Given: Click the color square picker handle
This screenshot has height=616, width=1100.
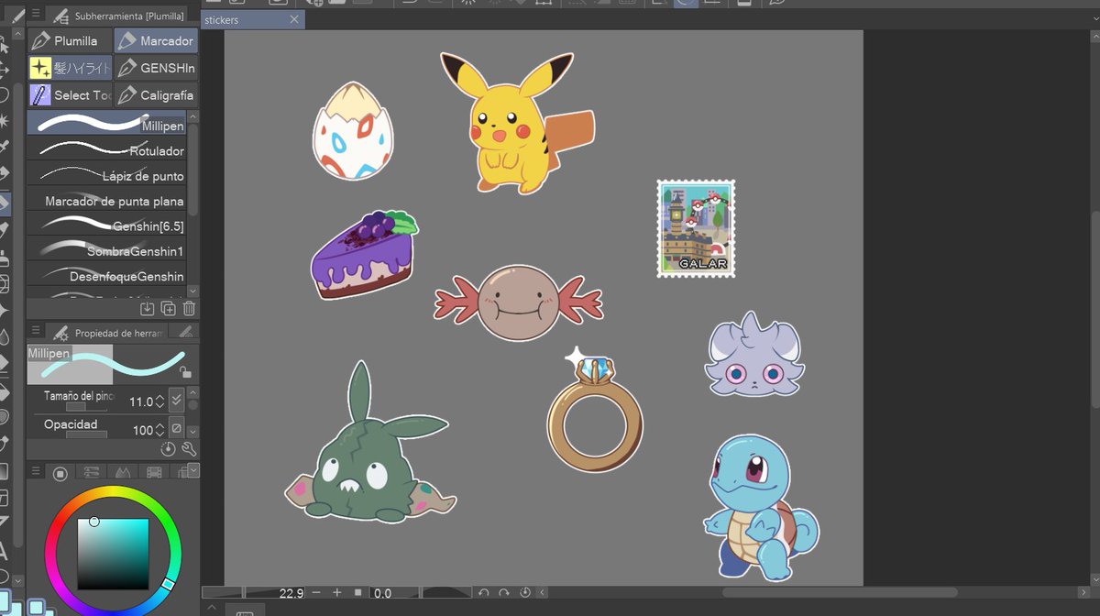Looking at the screenshot, I should (x=94, y=522).
